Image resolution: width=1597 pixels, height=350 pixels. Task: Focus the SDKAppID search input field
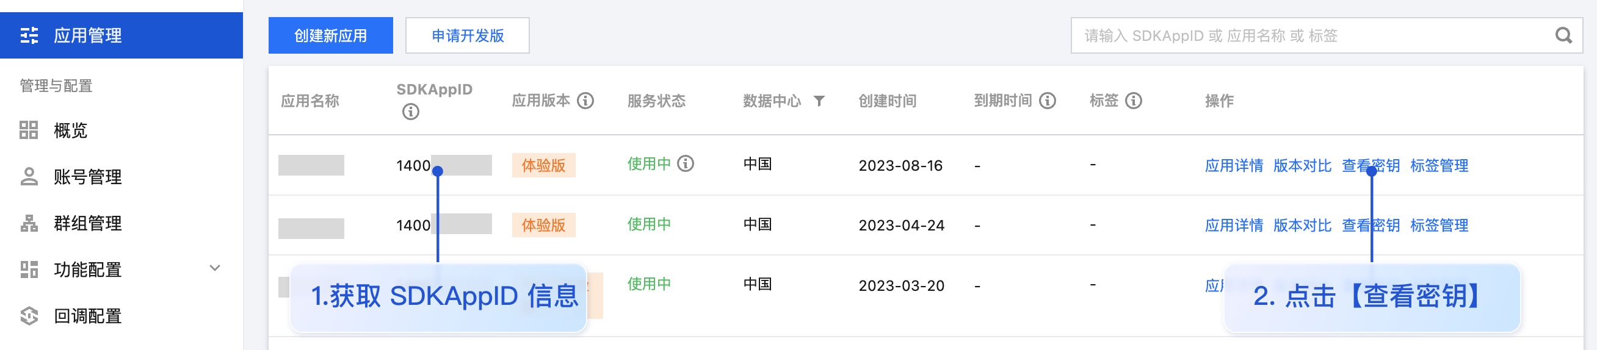1308,35
